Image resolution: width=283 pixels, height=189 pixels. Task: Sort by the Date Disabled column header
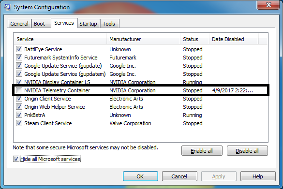(234, 39)
